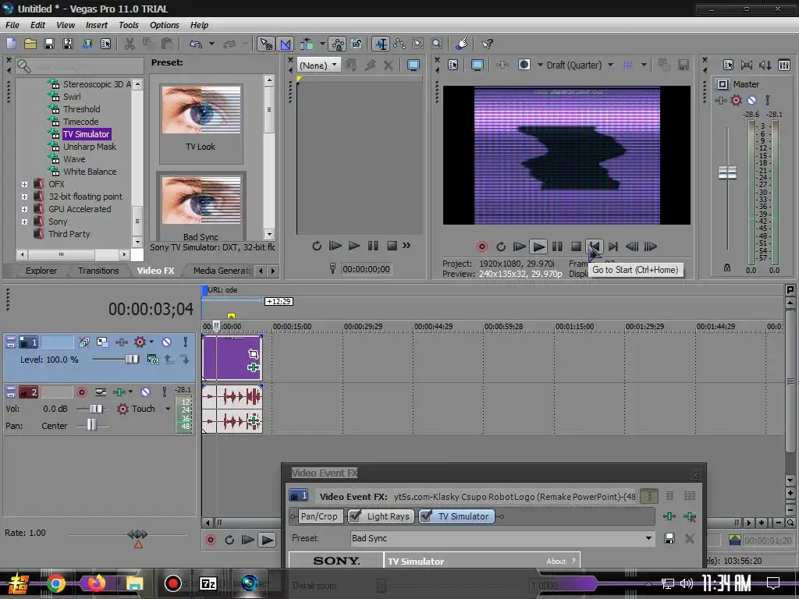The image size is (799, 599).
Task: Open the Bad Sync preset dropdown
Action: pos(648,538)
